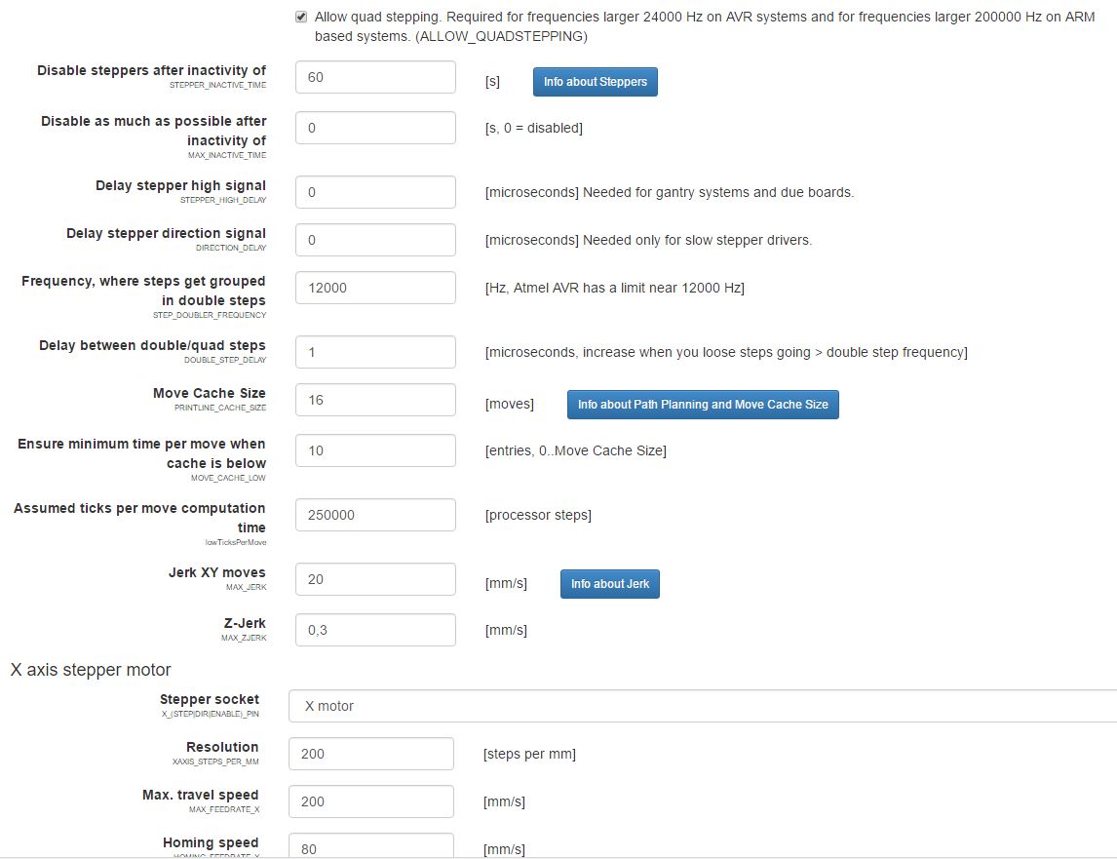Select the Delay stepper direction signal field
The height and width of the screenshot is (859, 1117).
(375, 240)
